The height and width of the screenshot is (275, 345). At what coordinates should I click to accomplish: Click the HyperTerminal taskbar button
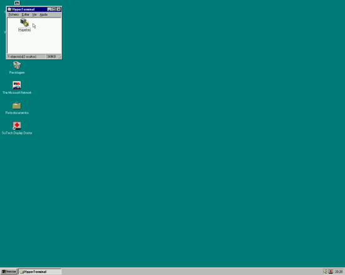tap(40, 271)
